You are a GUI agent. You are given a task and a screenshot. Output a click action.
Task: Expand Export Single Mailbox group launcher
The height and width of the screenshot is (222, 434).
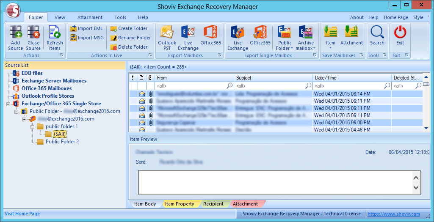point(315,55)
